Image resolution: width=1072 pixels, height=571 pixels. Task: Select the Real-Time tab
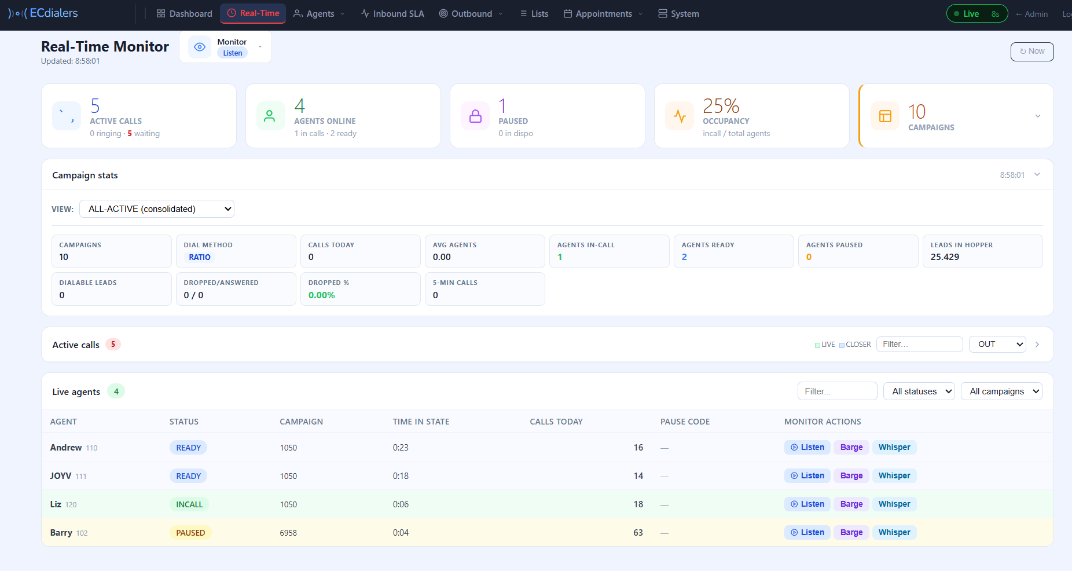click(253, 13)
